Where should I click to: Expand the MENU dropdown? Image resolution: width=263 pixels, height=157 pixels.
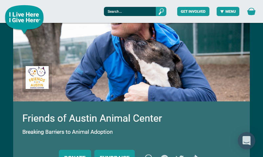228,11
